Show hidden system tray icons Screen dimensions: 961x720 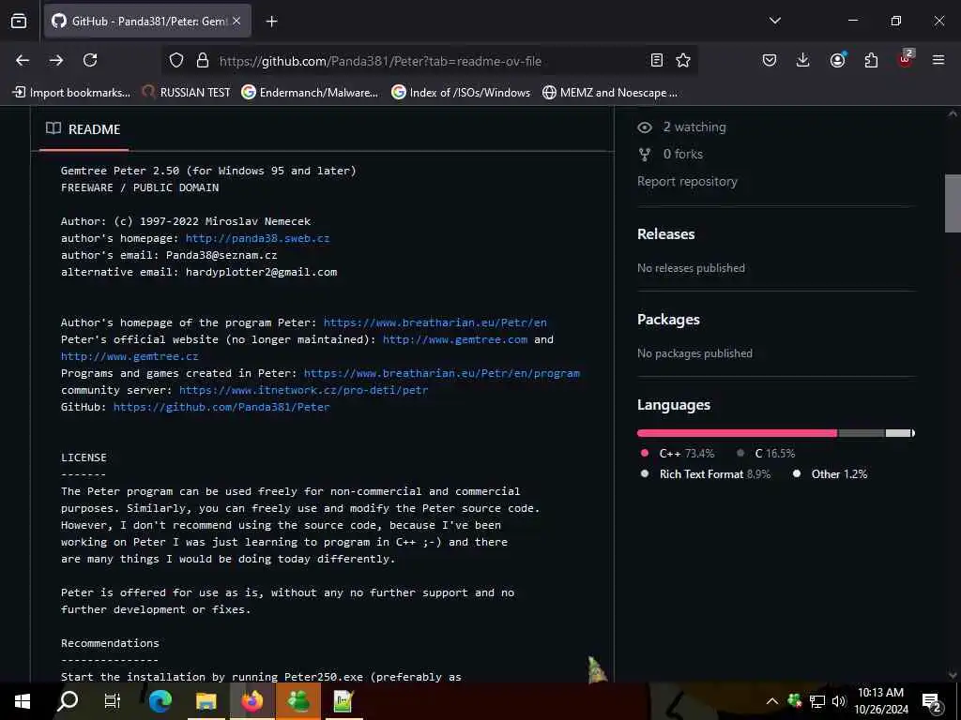pos(772,701)
